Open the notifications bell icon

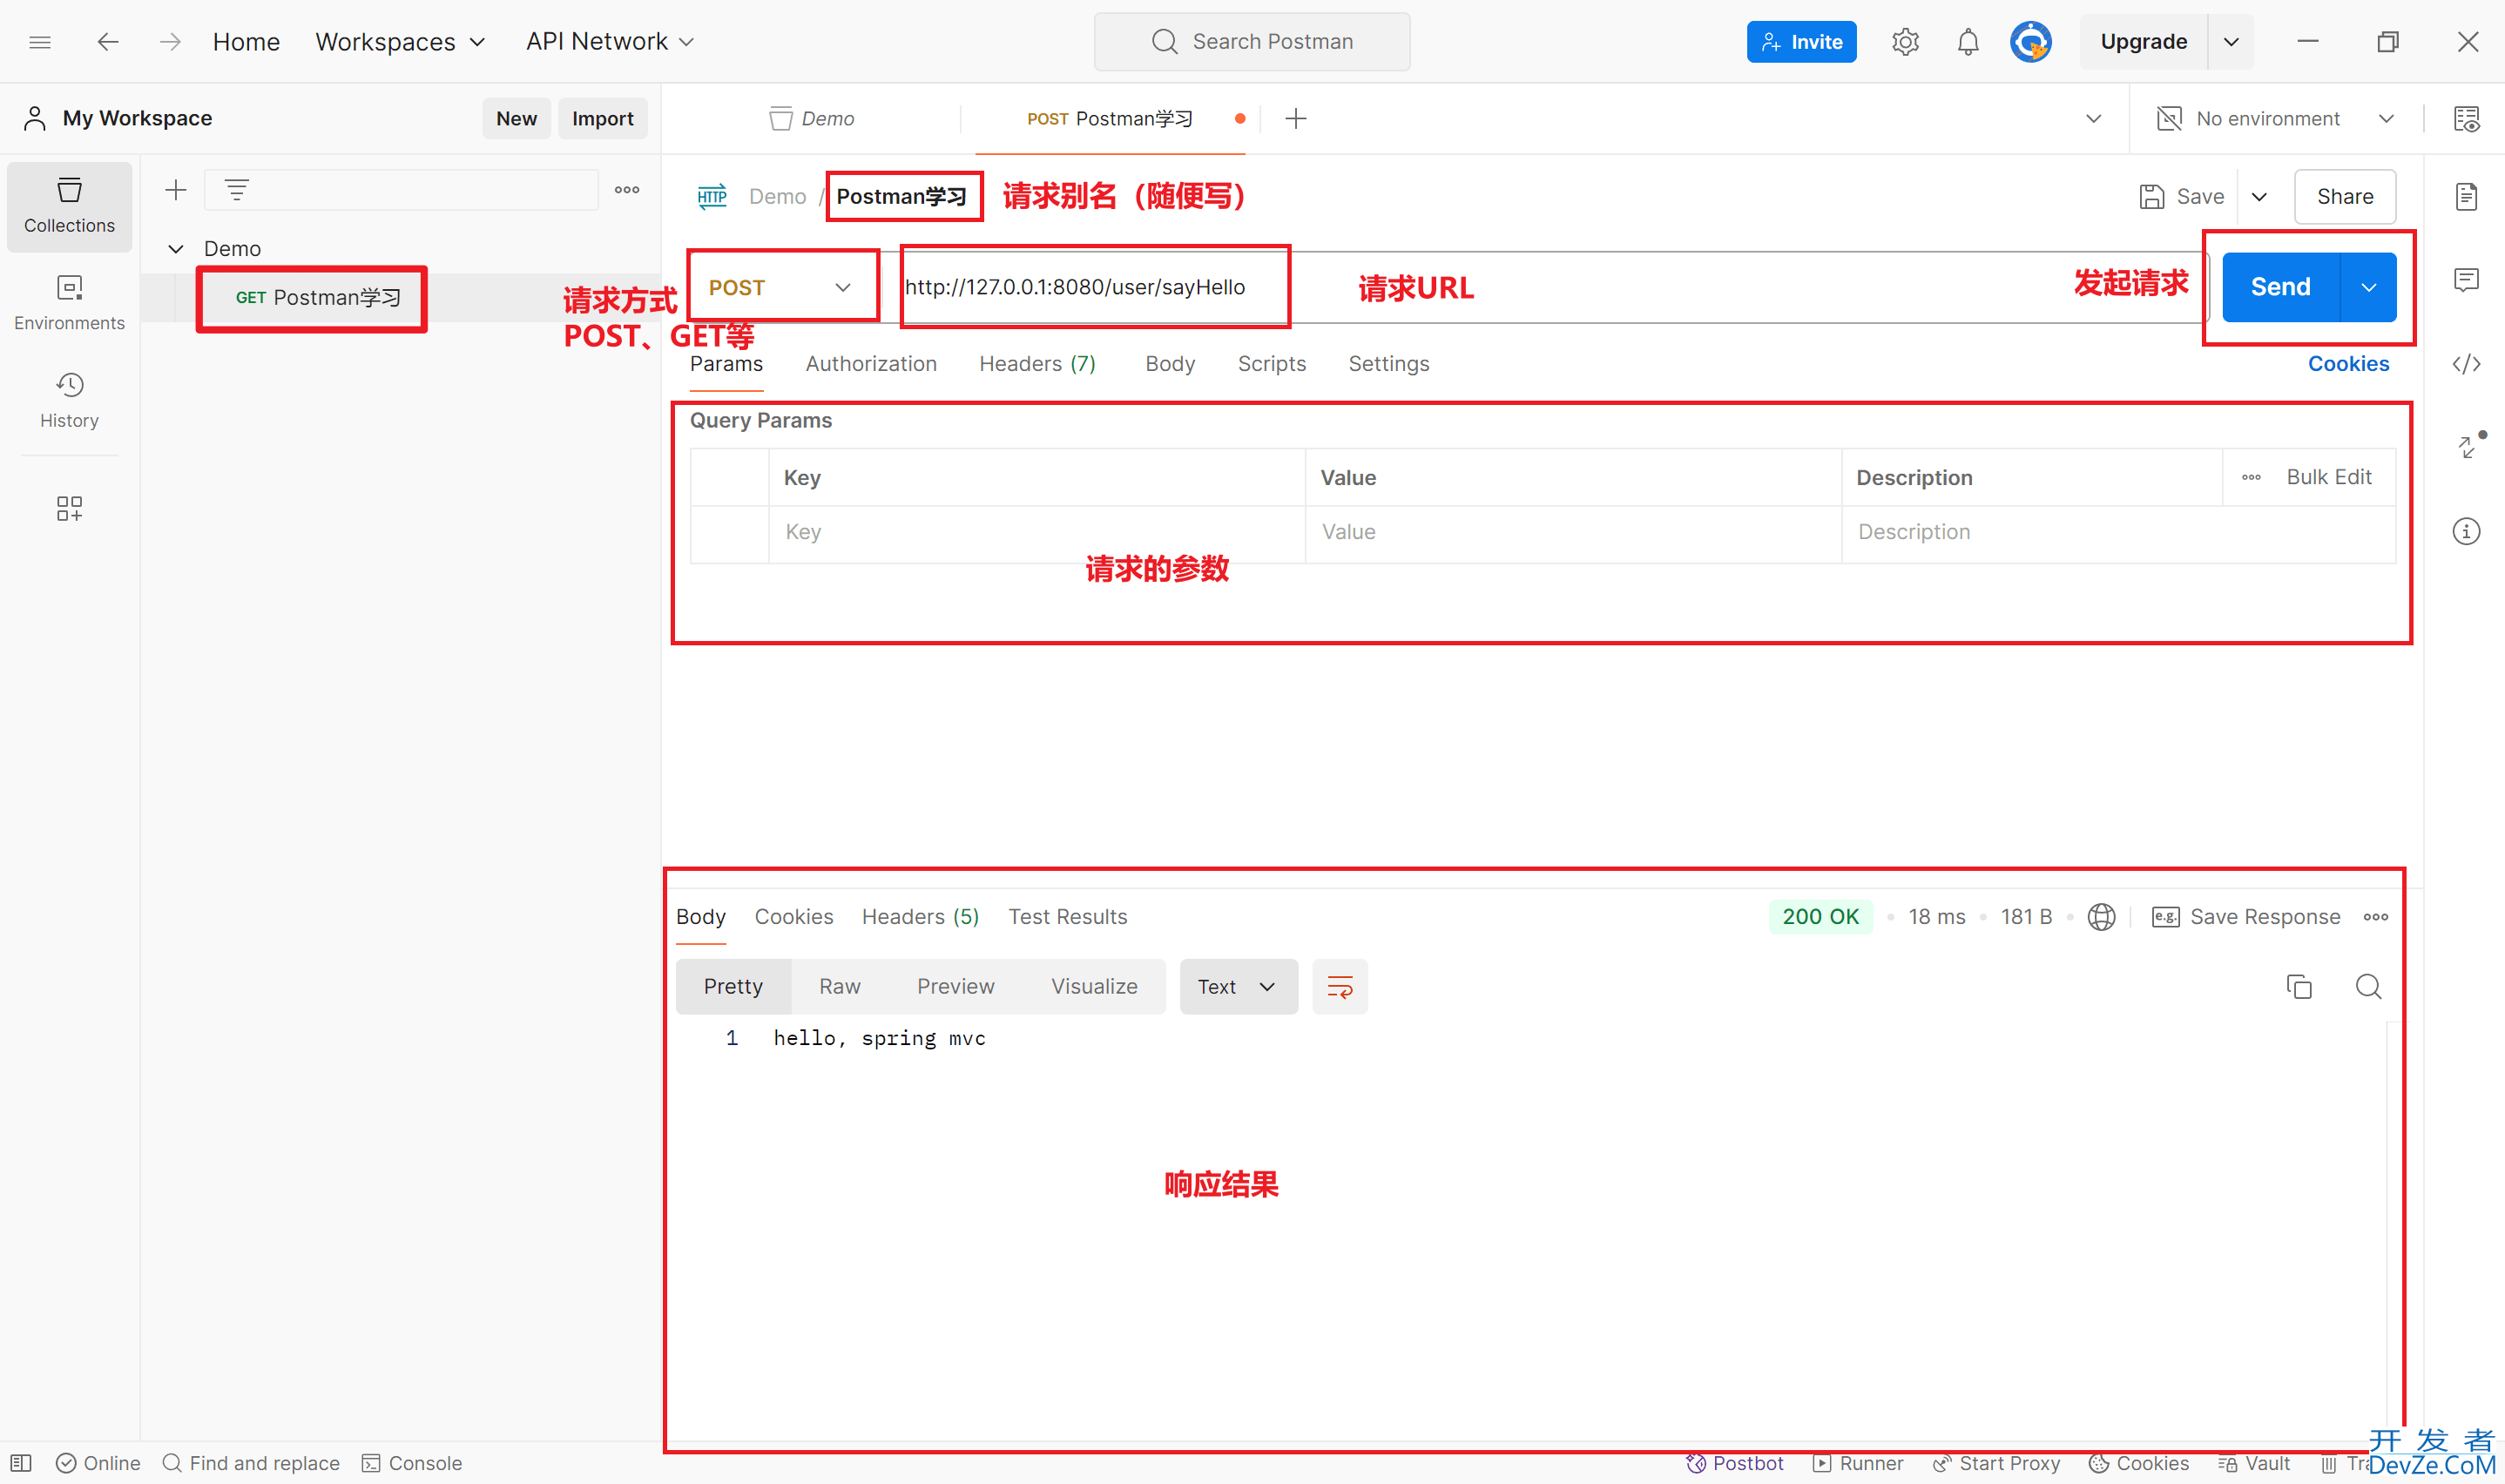pos(1967,42)
